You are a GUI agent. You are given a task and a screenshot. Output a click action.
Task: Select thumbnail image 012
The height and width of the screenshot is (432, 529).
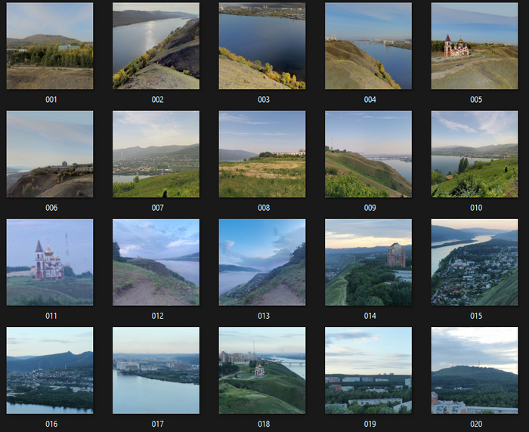click(x=156, y=262)
